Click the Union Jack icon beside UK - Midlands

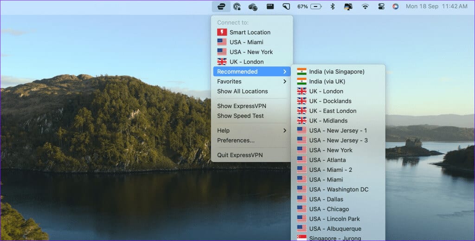pos(302,121)
